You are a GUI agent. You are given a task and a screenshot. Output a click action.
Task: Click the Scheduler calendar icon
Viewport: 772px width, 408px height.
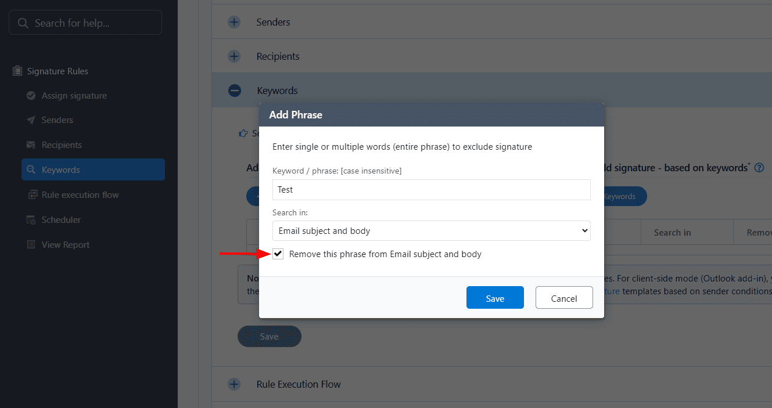coord(31,220)
